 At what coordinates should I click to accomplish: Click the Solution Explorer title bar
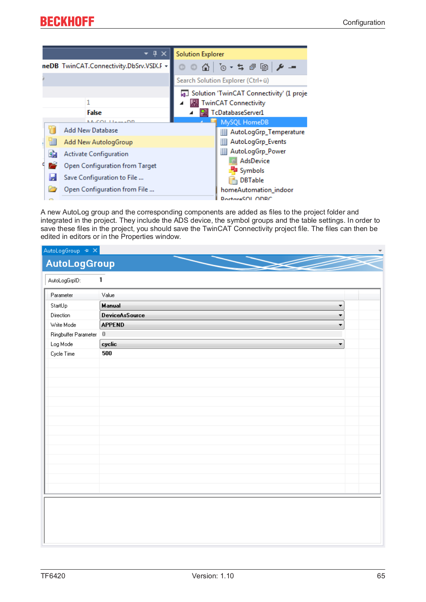pyautogui.click(x=240, y=54)
